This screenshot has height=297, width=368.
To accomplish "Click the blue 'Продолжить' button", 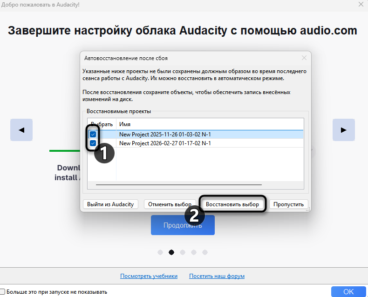I will [x=183, y=225].
